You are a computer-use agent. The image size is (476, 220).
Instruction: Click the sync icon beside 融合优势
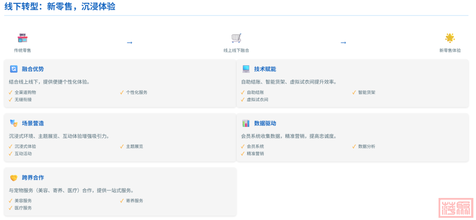[14, 69]
